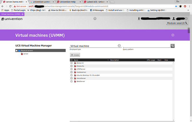Click the dark circular extension icon in toolbar
The height and width of the screenshot is (122, 192).
181,6
